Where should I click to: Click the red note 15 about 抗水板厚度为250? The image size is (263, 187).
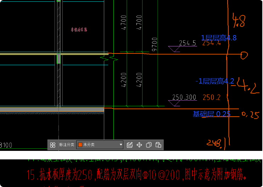(x=137, y=175)
